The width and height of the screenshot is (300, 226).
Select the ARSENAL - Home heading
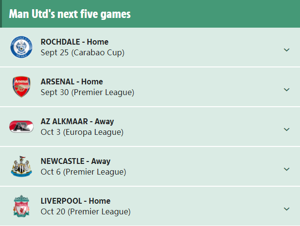coord(71,81)
